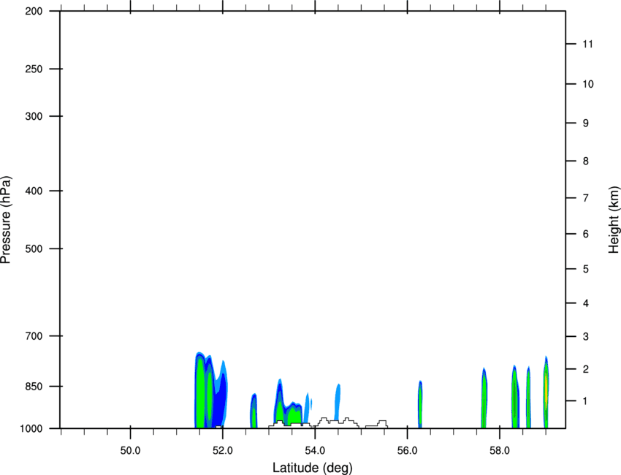Click the 11 km height label
621x475 pixels.
[588, 44]
